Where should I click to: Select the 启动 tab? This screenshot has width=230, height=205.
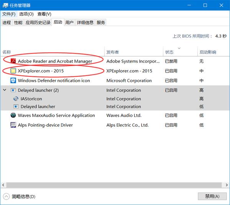pos(58,22)
